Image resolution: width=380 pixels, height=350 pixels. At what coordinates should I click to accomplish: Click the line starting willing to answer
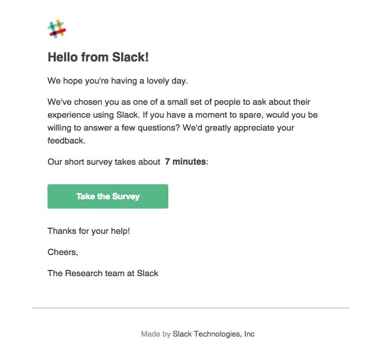coord(171,128)
